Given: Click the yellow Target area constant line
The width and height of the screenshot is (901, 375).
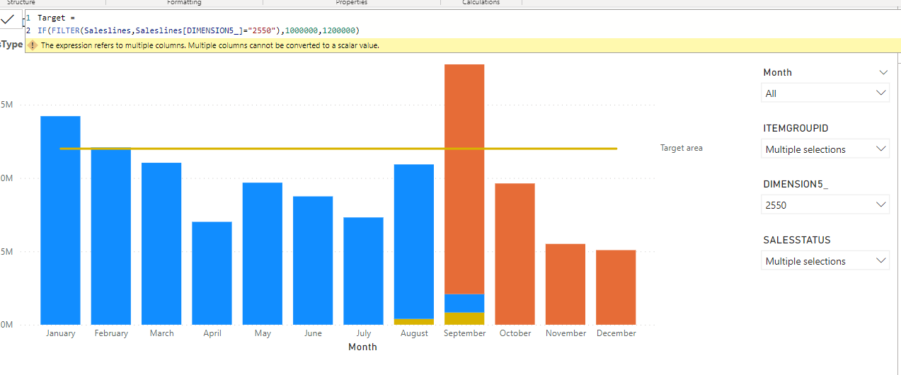Looking at the screenshot, I should click(338, 149).
